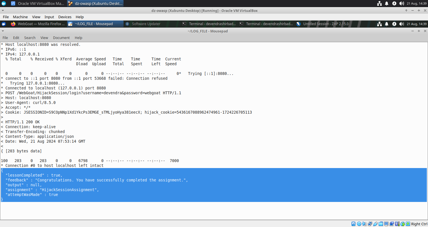
Task: Click the VirtualBox mouse integration status icon
Action: click(x=403, y=224)
